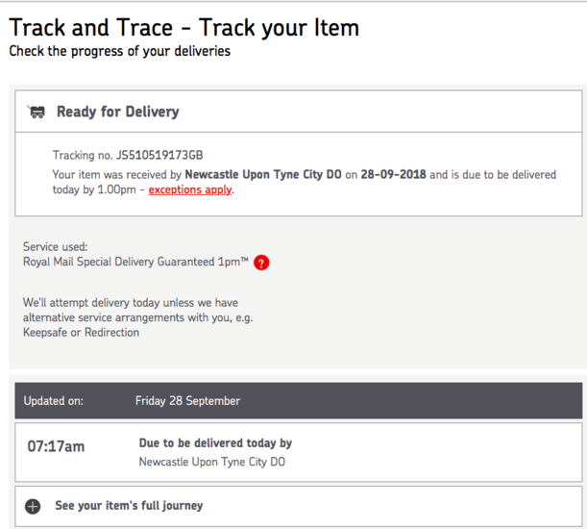Click the bold date 28-09-2018
The image size is (587, 529).
(x=393, y=174)
